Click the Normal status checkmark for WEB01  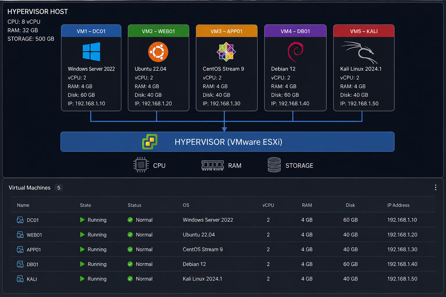pyautogui.click(x=130, y=234)
